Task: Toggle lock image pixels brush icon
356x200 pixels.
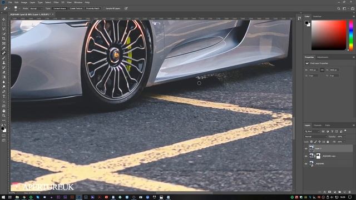Action: [315, 142]
